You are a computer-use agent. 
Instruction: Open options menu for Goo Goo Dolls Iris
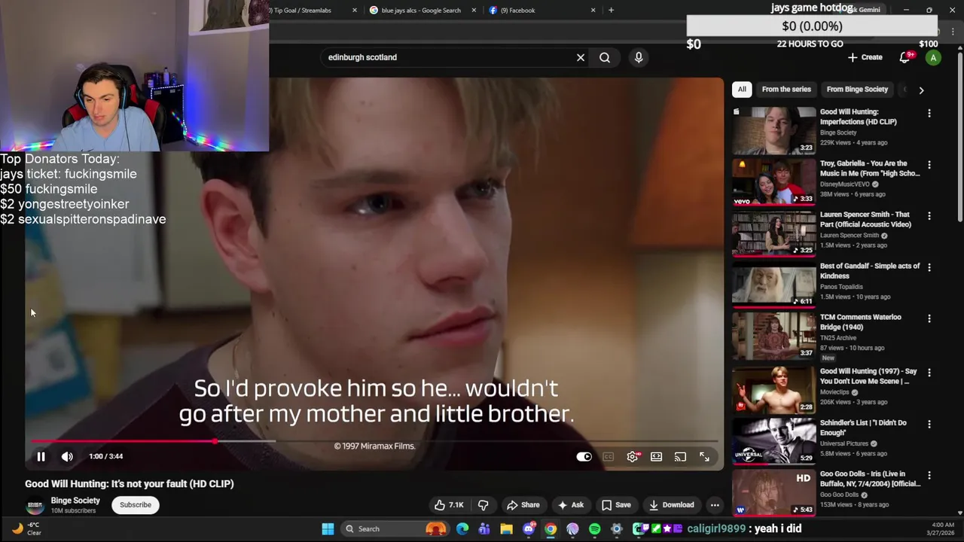coord(929,475)
